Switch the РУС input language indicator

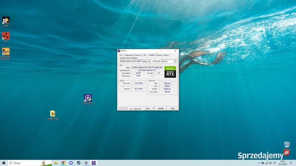pos(275,163)
